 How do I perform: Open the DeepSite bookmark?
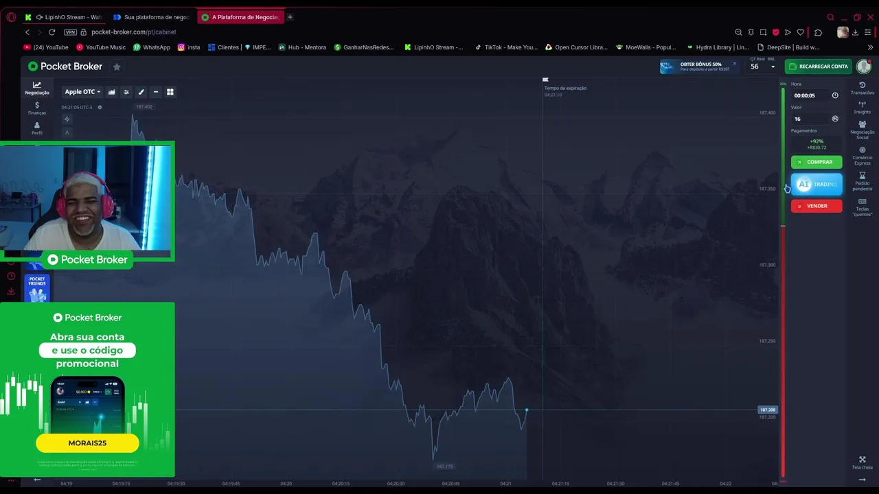[788, 47]
